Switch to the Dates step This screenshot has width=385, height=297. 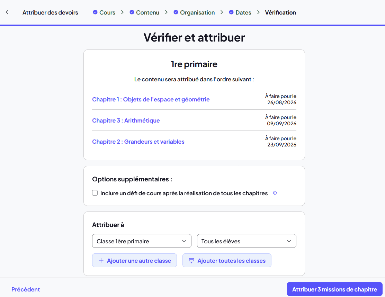point(243,12)
